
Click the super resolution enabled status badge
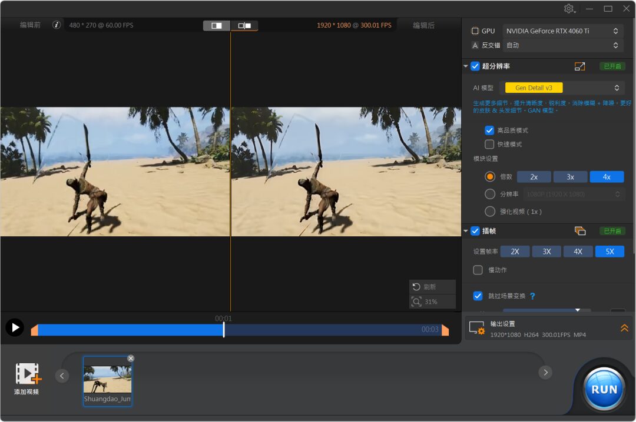(612, 66)
